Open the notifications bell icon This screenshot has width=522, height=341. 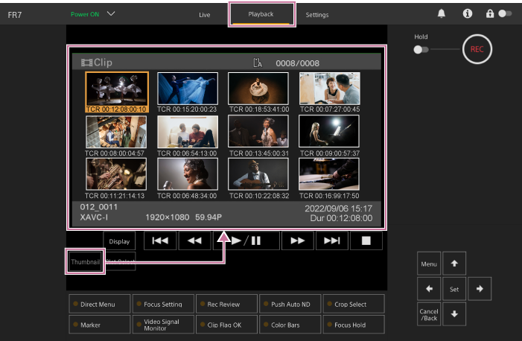click(x=441, y=14)
